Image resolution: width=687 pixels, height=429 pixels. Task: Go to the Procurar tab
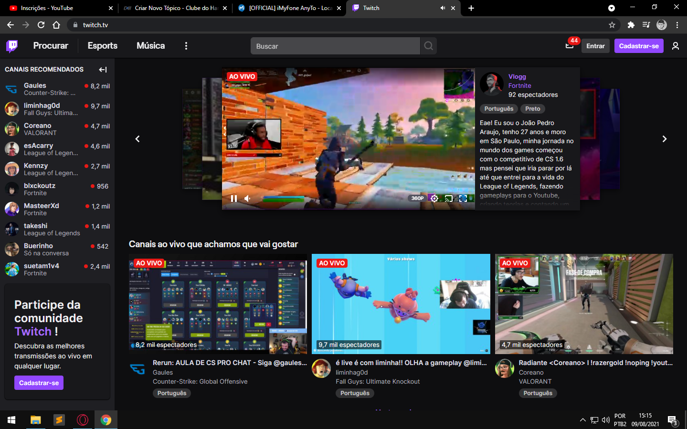pyautogui.click(x=51, y=46)
